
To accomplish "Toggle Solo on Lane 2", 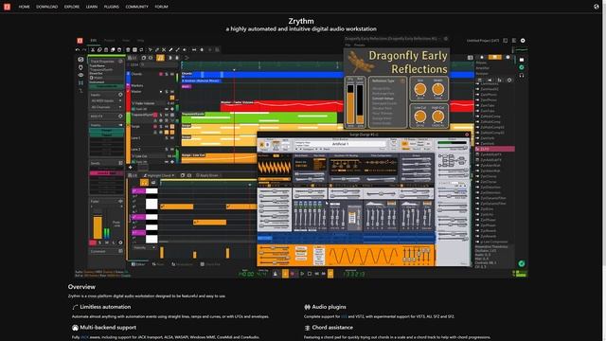I will point(167,149).
